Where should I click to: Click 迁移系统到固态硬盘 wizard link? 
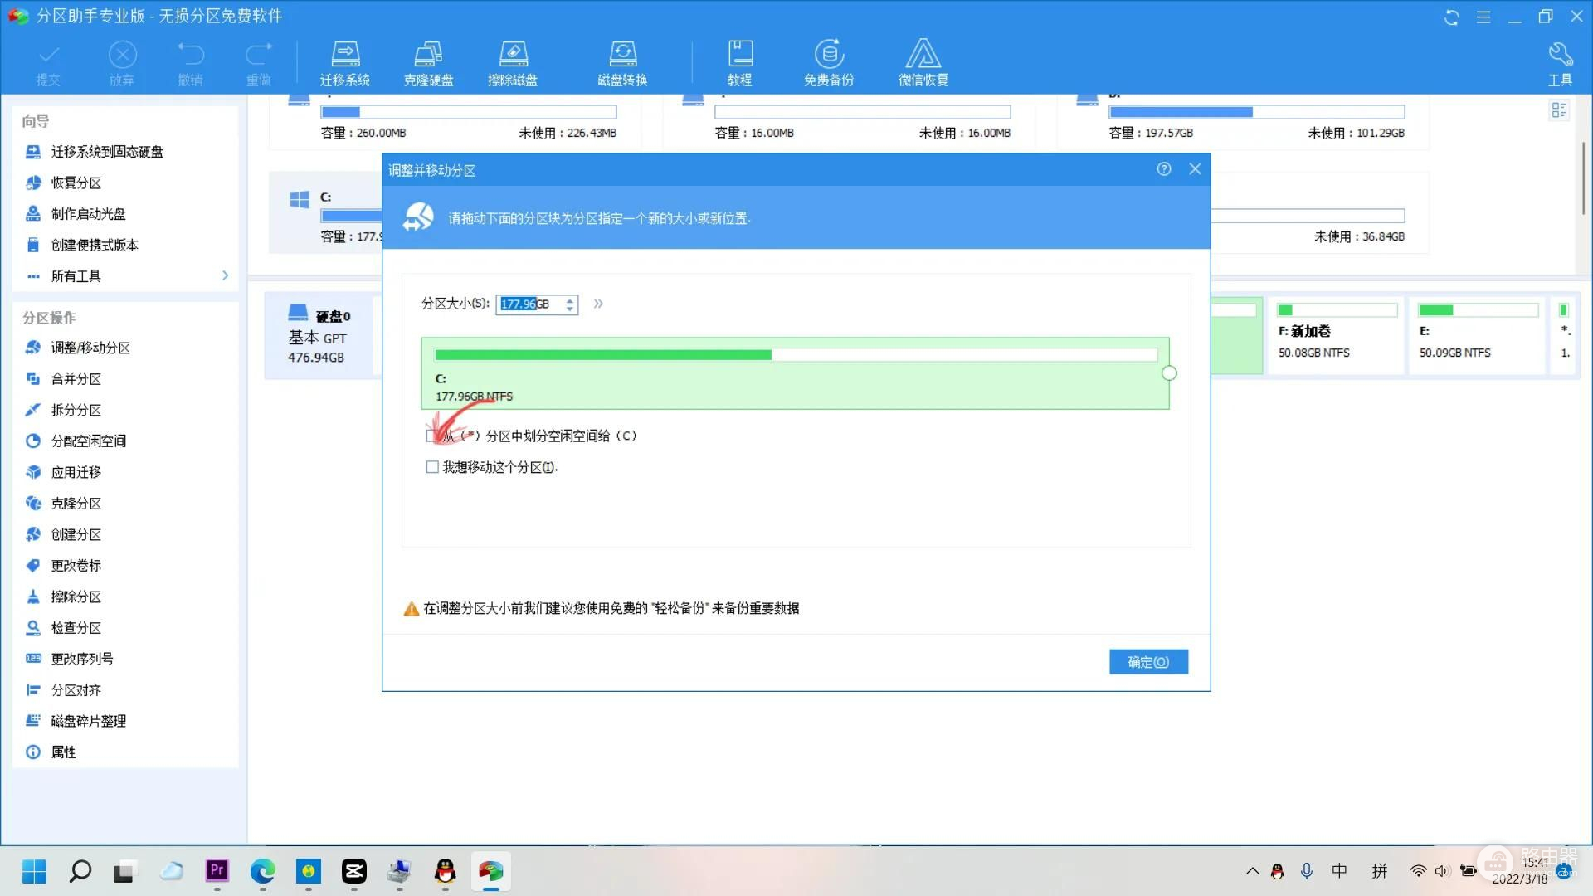[x=106, y=152]
